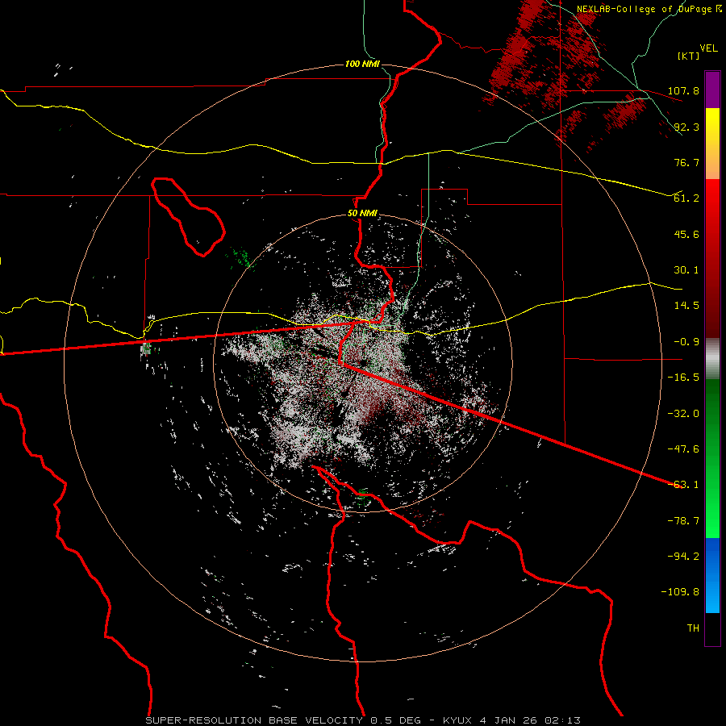Image resolution: width=726 pixels, height=726 pixels.
Task: Click the bright red segment of color bar
Action: 712,197
